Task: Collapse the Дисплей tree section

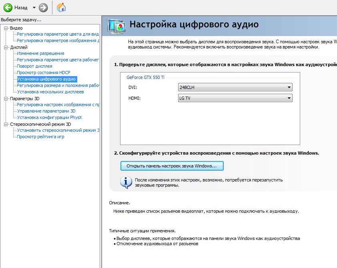Action: click(x=6, y=47)
